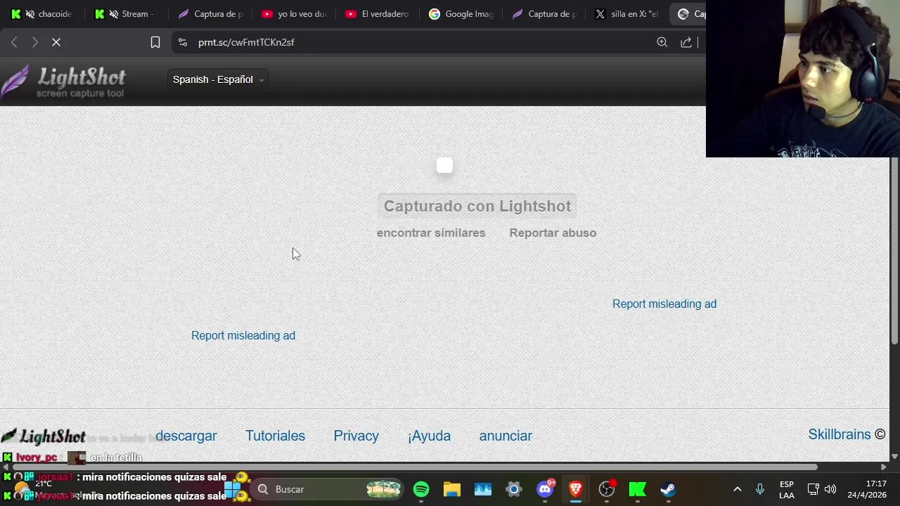This screenshot has height=506, width=900.
Task: Click the LightShot logo in the header
Action: 63,81
